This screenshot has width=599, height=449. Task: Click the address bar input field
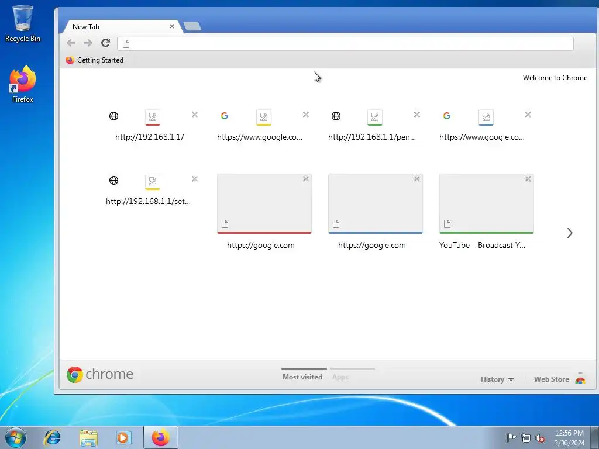click(345, 43)
